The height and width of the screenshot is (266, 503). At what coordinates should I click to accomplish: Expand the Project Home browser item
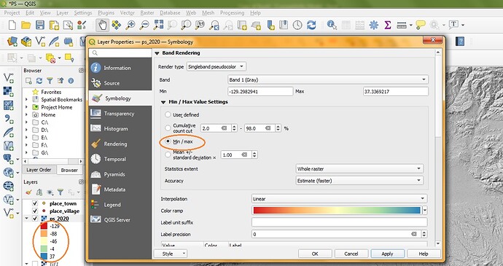(x=27, y=107)
